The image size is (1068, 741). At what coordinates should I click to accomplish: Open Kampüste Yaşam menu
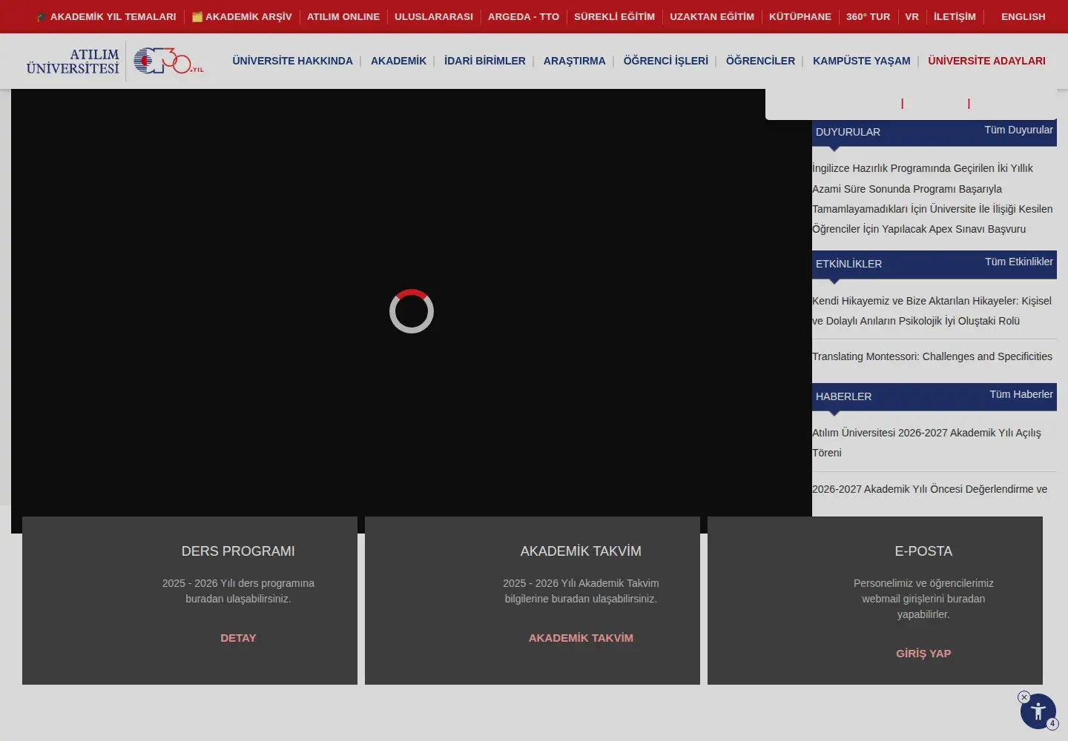pyautogui.click(x=862, y=61)
